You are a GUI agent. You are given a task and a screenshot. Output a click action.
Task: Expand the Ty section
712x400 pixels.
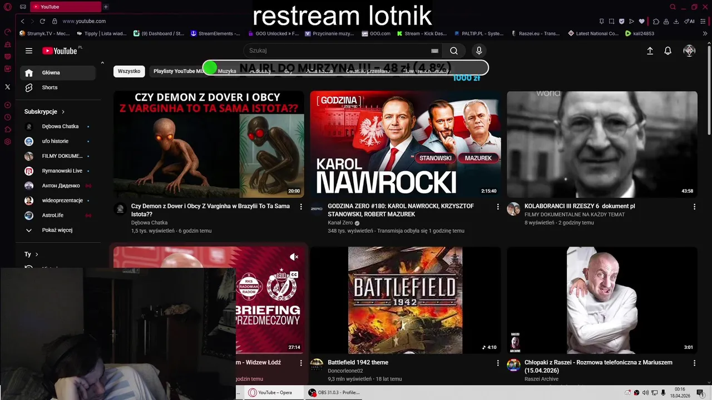pyautogui.click(x=31, y=254)
